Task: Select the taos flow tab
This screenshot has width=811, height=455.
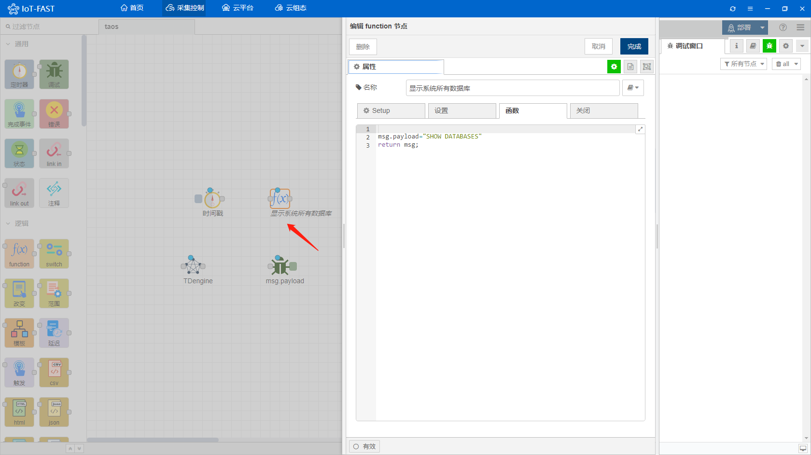Action: (x=147, y=27)
